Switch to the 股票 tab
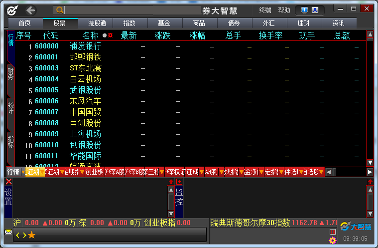378x248 pixels. pyautogui.click(x=60, y=23)
